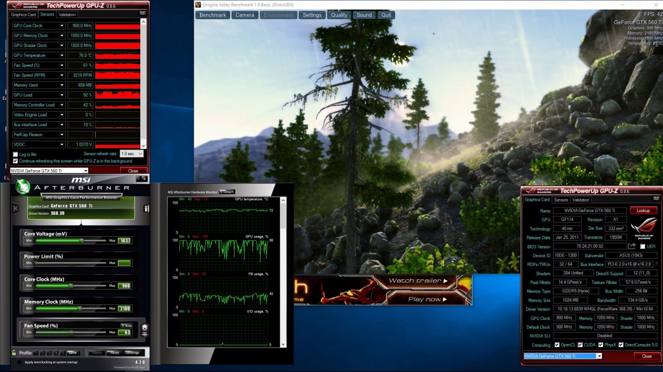
Task: Click the Play now banner button
Action: 426,299
